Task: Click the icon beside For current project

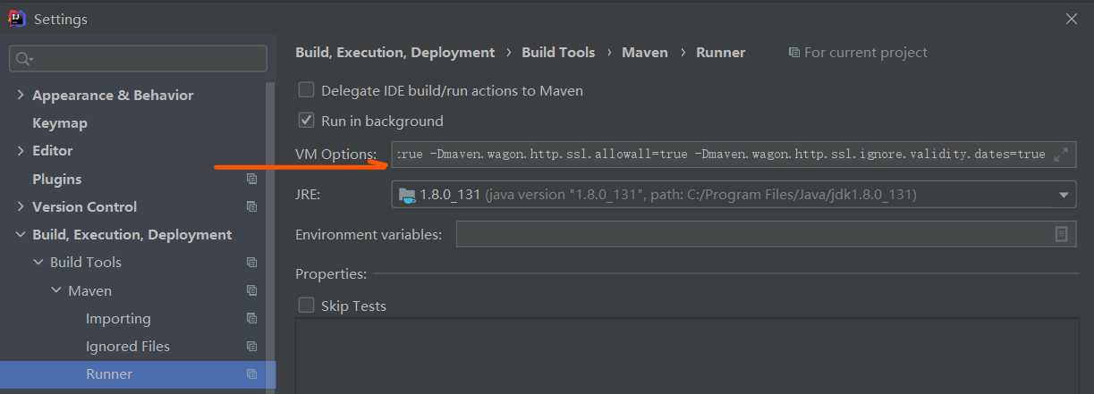Action: pos(793,53)
